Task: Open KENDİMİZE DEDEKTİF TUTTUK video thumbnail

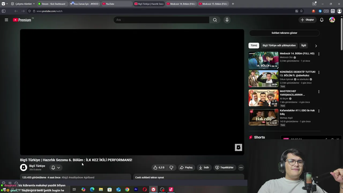Action: coord(263,79)
